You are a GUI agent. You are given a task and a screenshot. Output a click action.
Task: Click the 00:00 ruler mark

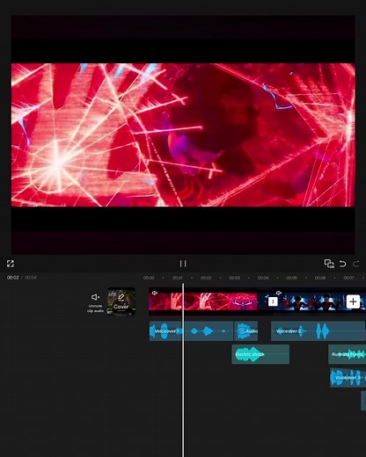pyautogui.click(x=149, y=278)
